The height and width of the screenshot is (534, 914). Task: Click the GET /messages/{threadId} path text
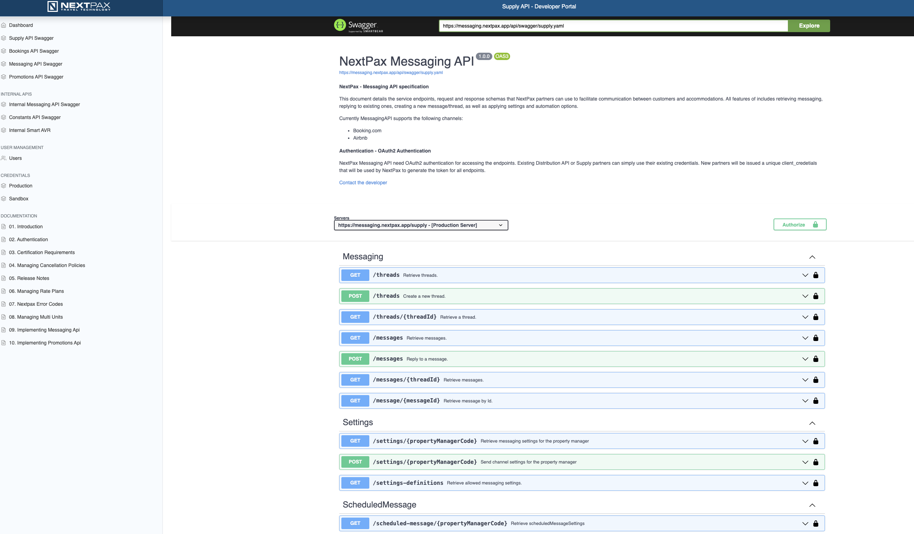(406, 380)
